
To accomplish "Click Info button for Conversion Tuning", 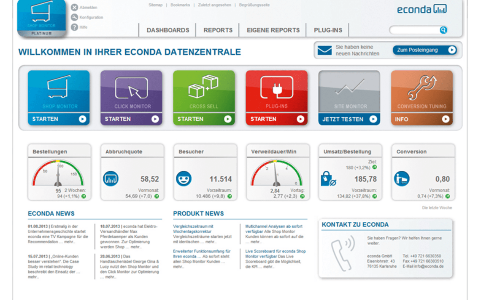I will tap(422, 119).
